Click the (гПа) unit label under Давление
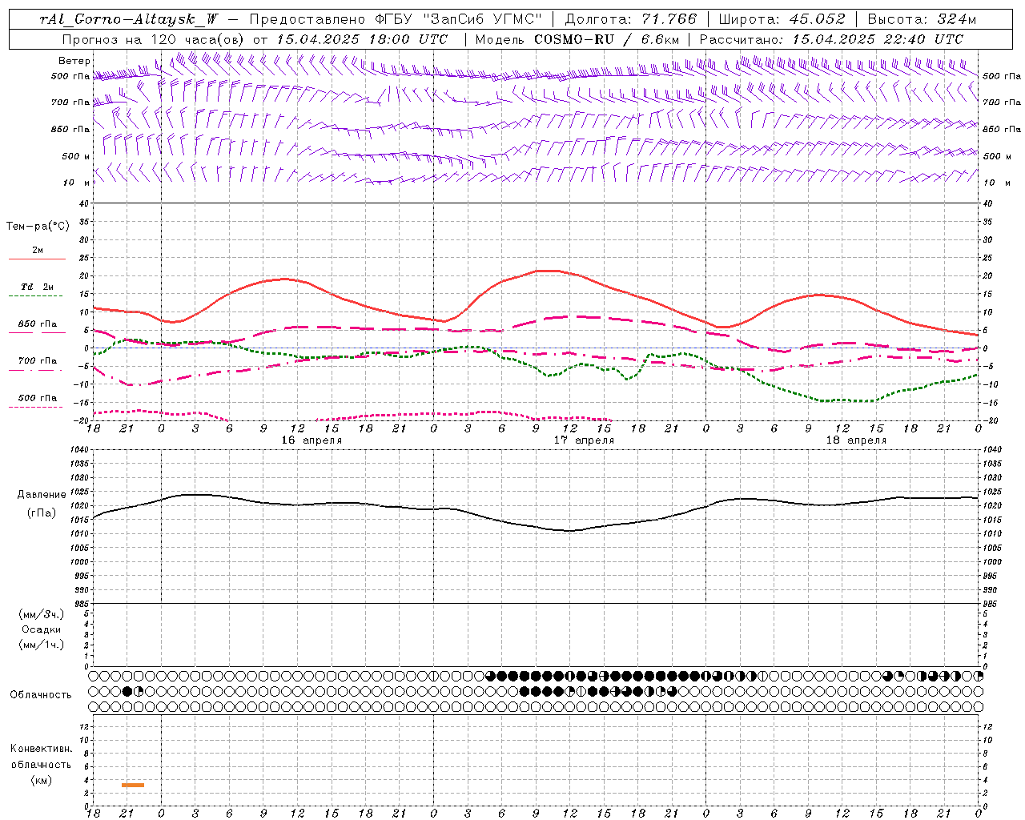Image resolution: width=1025 pixels, height=820 pixels. point(42,512)
